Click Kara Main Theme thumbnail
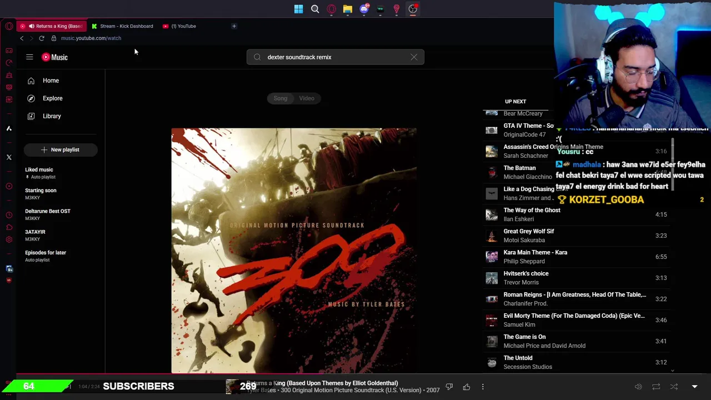 pyautogui.click(x=492, y=257)
